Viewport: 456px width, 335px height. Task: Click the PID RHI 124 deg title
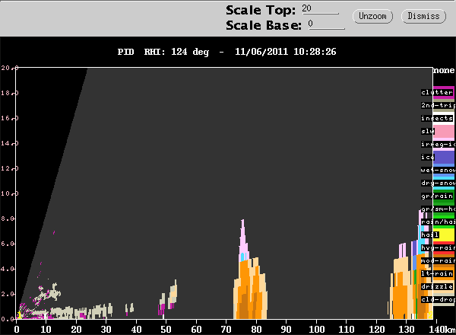click(x=226, y=52)
